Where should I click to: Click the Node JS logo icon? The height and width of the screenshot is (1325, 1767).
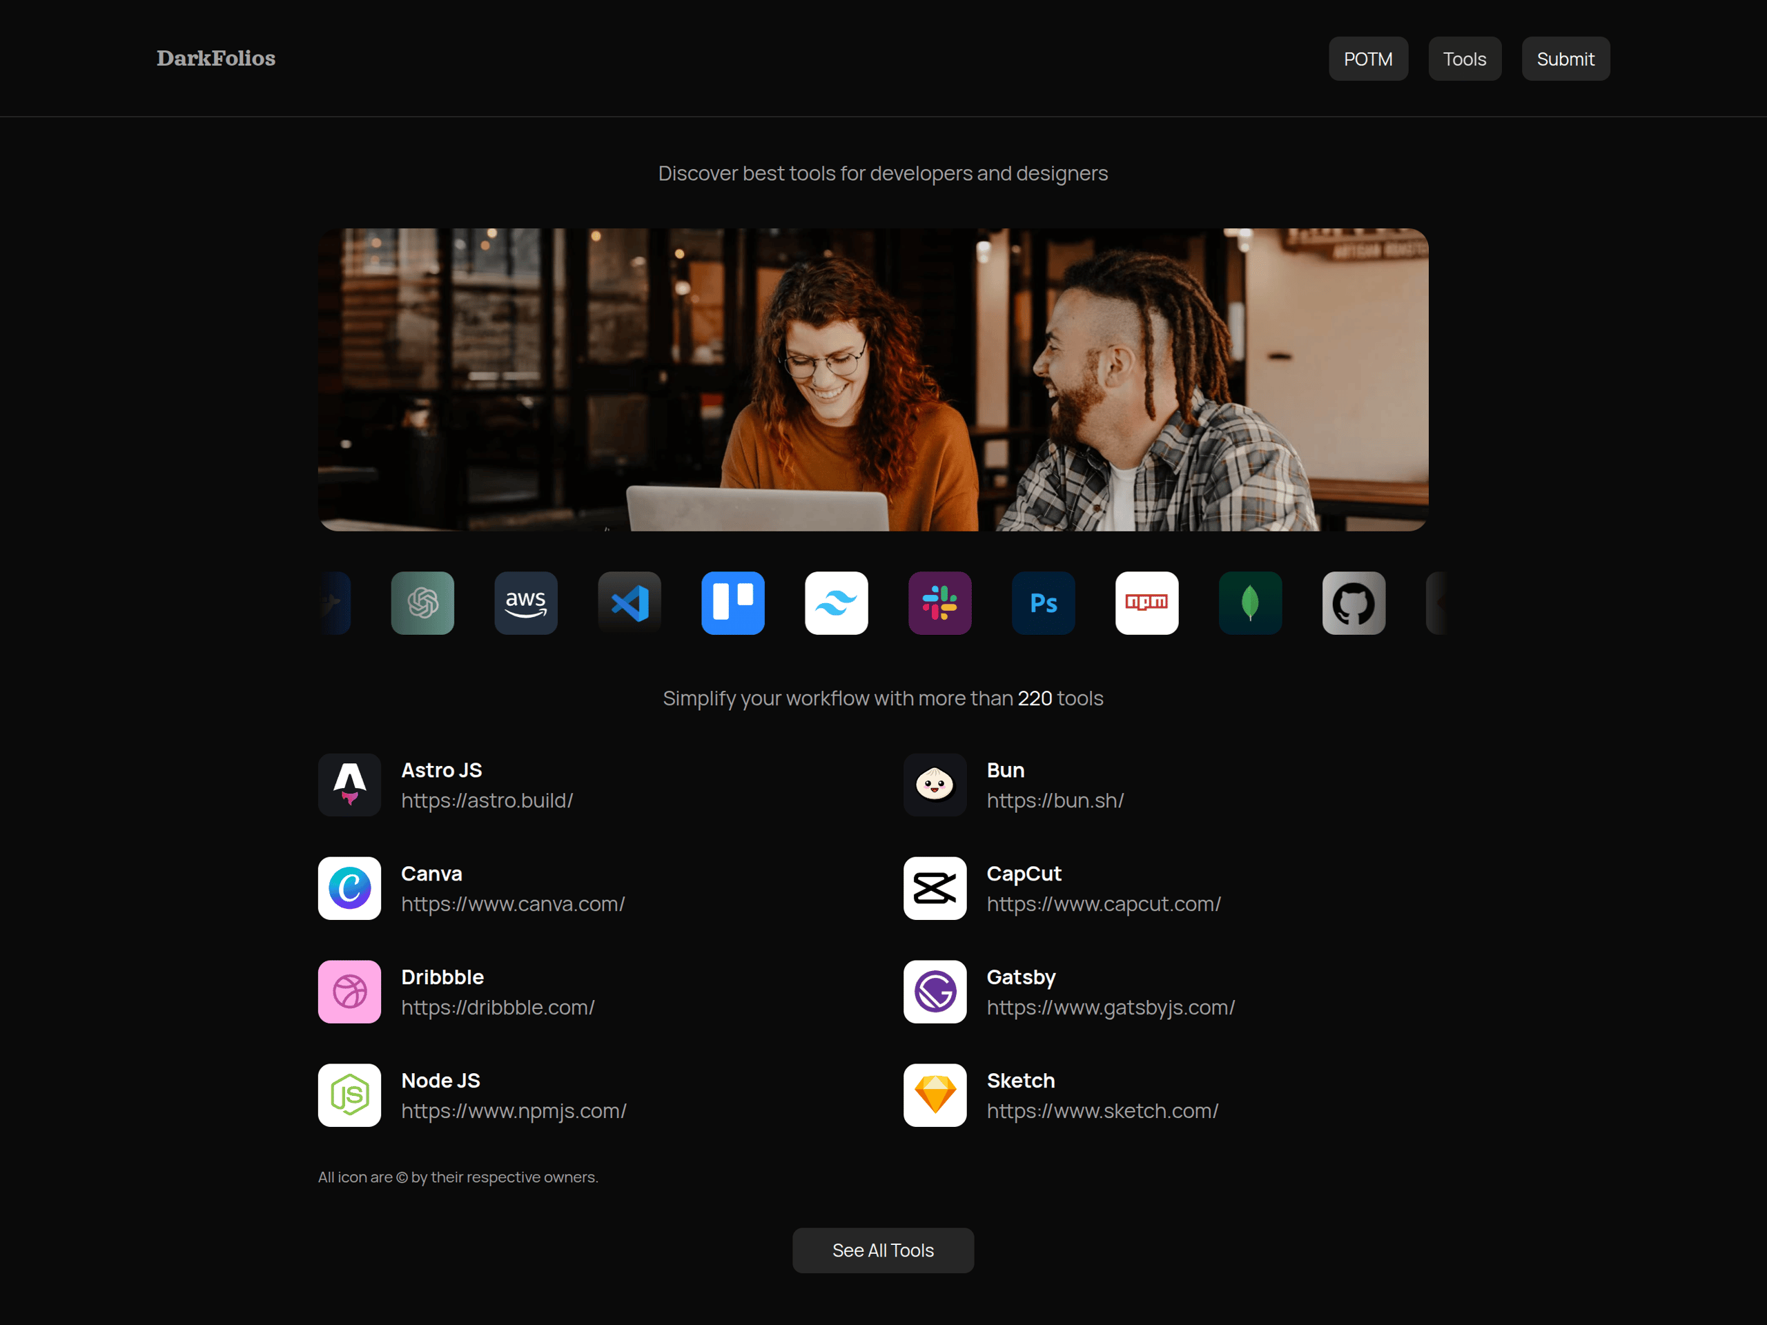pyautogui.click(x=349, y=1095)
